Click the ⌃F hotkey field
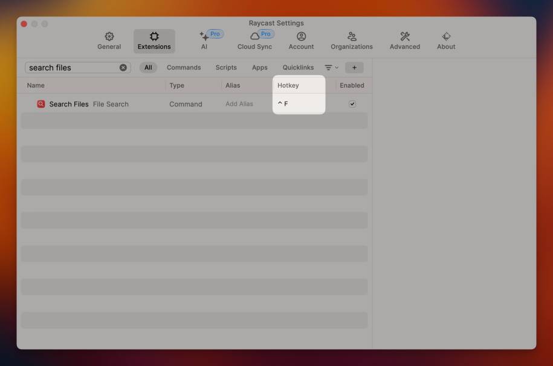This screenshot has height=366, width=553. point(299,103)
